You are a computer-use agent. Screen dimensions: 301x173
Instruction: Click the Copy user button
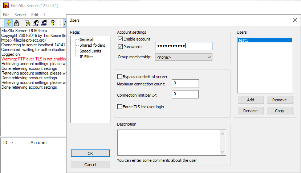pos(280,111)
